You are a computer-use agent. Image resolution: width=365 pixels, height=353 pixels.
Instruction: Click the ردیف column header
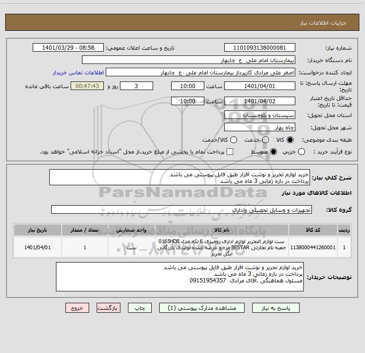(344, 230)
